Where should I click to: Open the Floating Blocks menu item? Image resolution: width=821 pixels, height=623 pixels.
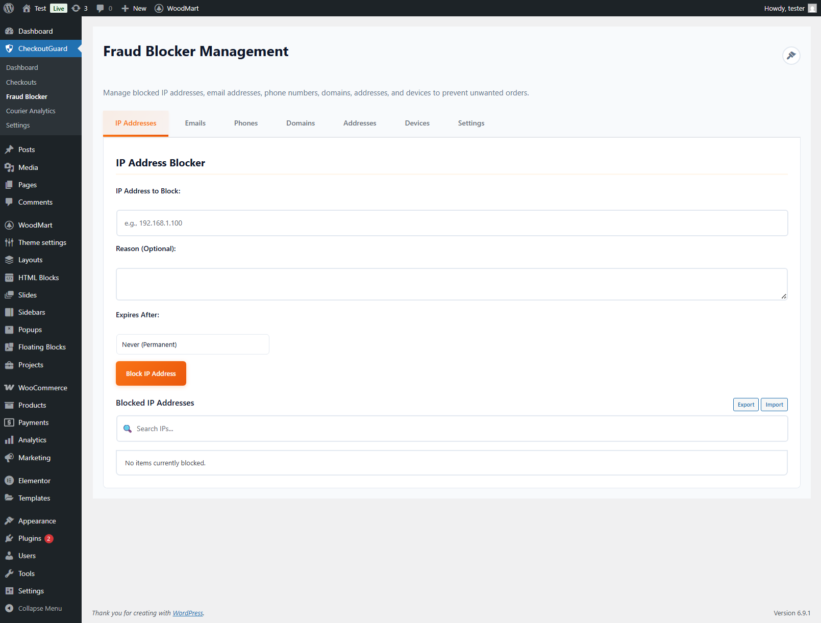(x=41, y=347)
